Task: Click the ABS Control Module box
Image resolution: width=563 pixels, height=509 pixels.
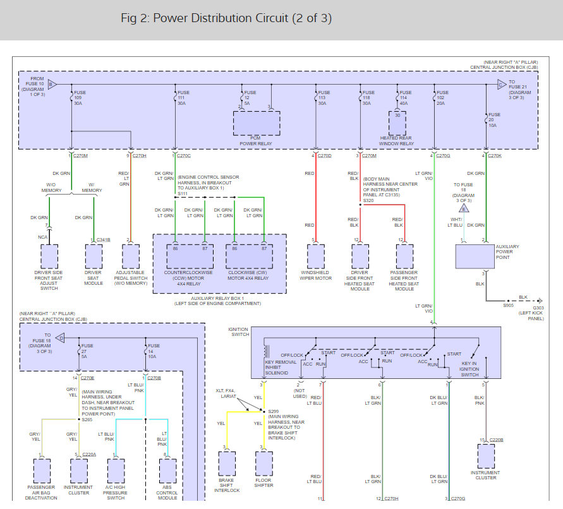Action: click(x=167, y=471)
